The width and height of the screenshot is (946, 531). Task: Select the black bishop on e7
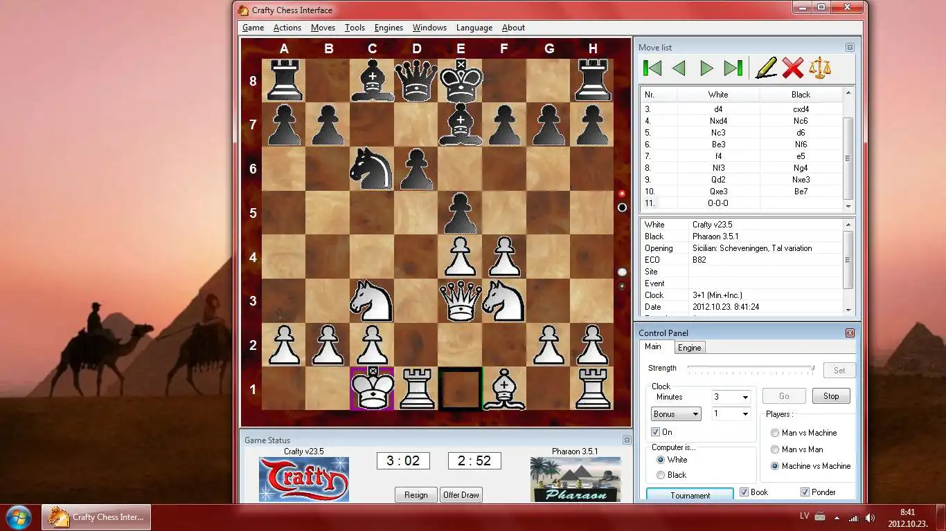click(x=460, y=124)
